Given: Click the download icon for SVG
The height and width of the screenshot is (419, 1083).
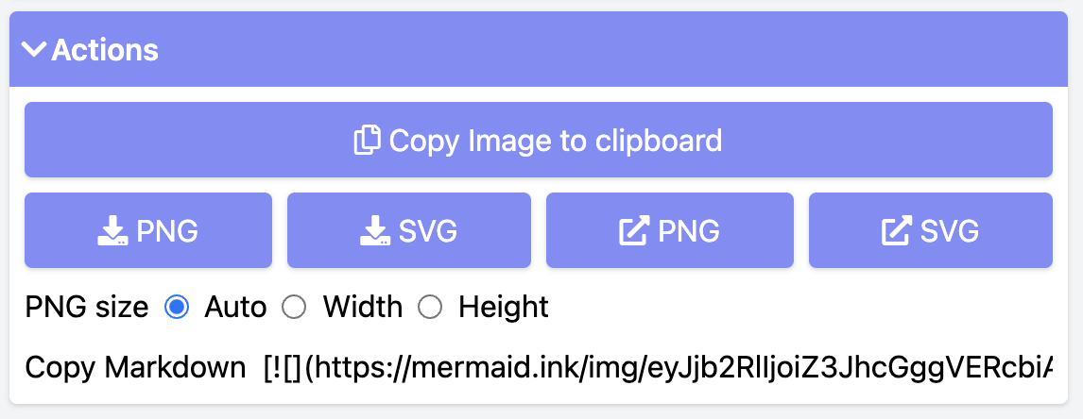Looking at the screenshot, I should tap(375, 230).
